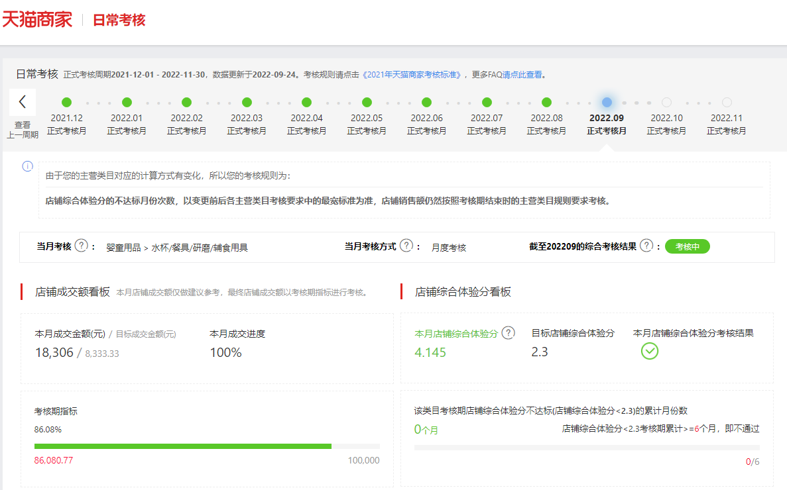Open the help icon beside 截至202209的综合考核结果
787x490 pixels.
tap(646, 246)
